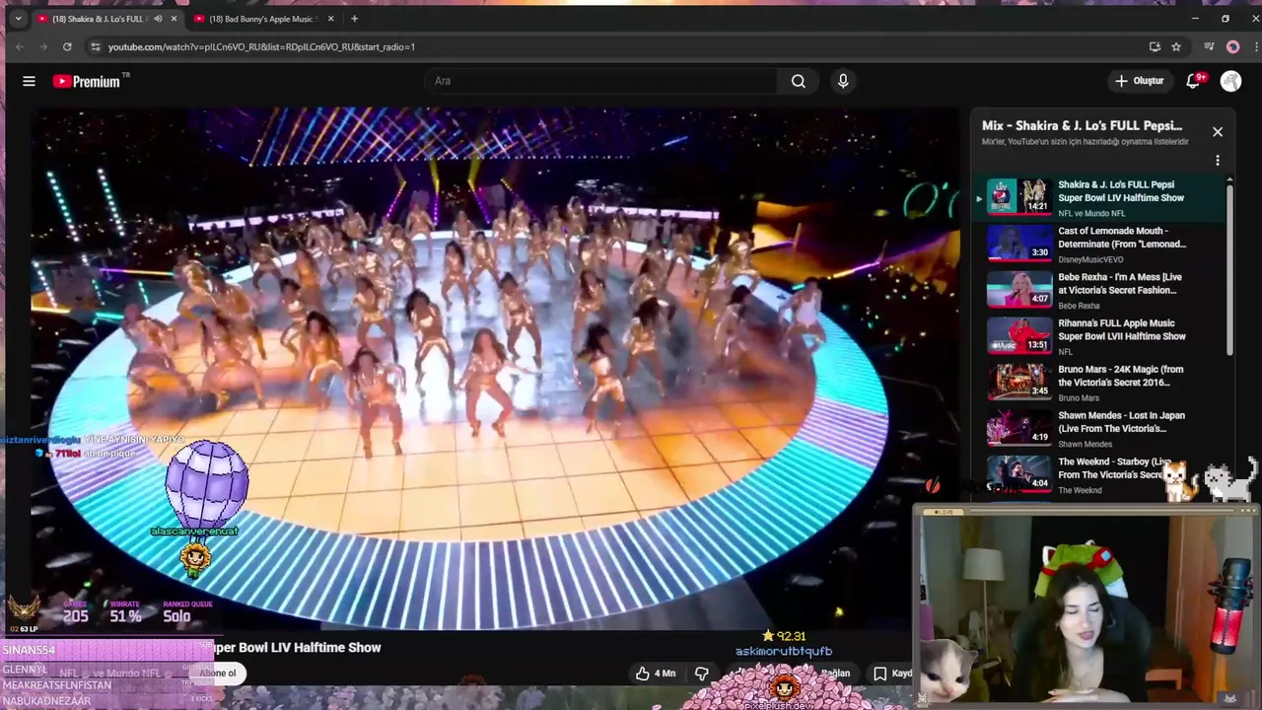Screen dimensions: 1262x710
Task: Dislike the video with thumbs down
Action: [x=702, y=673]
